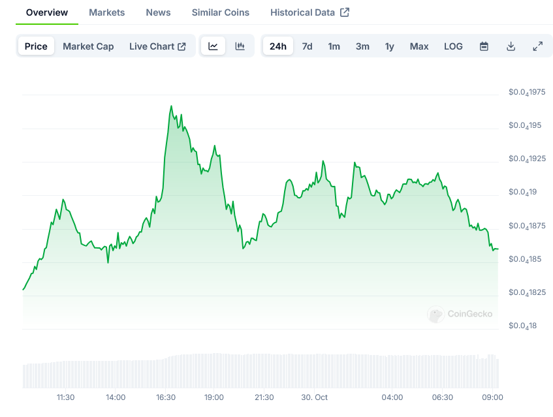
Task: Click the price peak on chart line
Action: click(x=171, y=106)
